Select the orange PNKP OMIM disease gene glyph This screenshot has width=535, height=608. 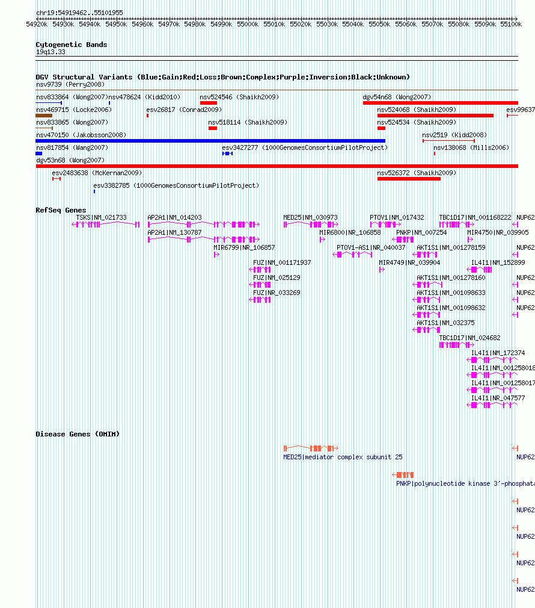(403, 475)
